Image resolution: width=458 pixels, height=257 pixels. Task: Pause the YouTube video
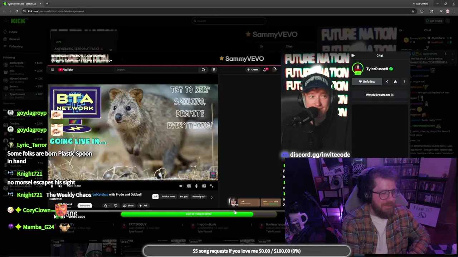tap(52, 186)
